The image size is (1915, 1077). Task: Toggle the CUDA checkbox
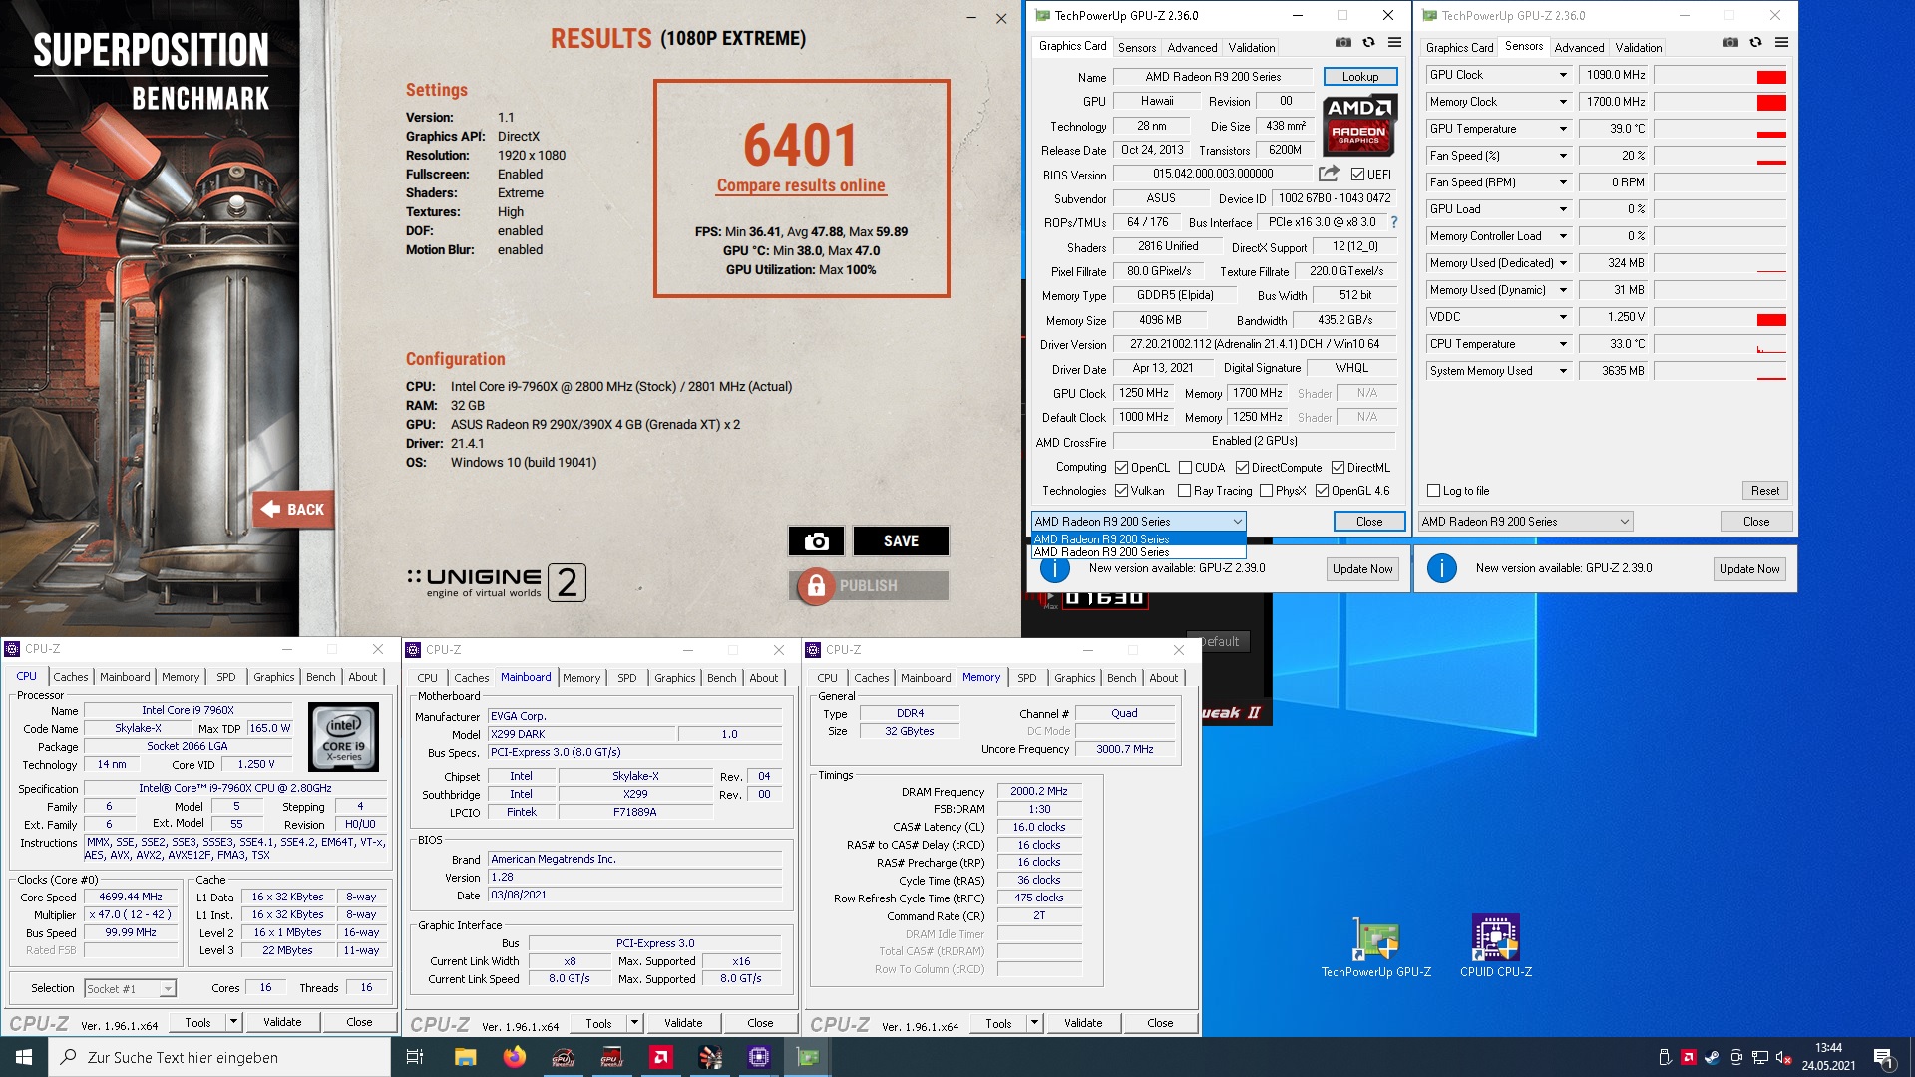(1185, 468)
